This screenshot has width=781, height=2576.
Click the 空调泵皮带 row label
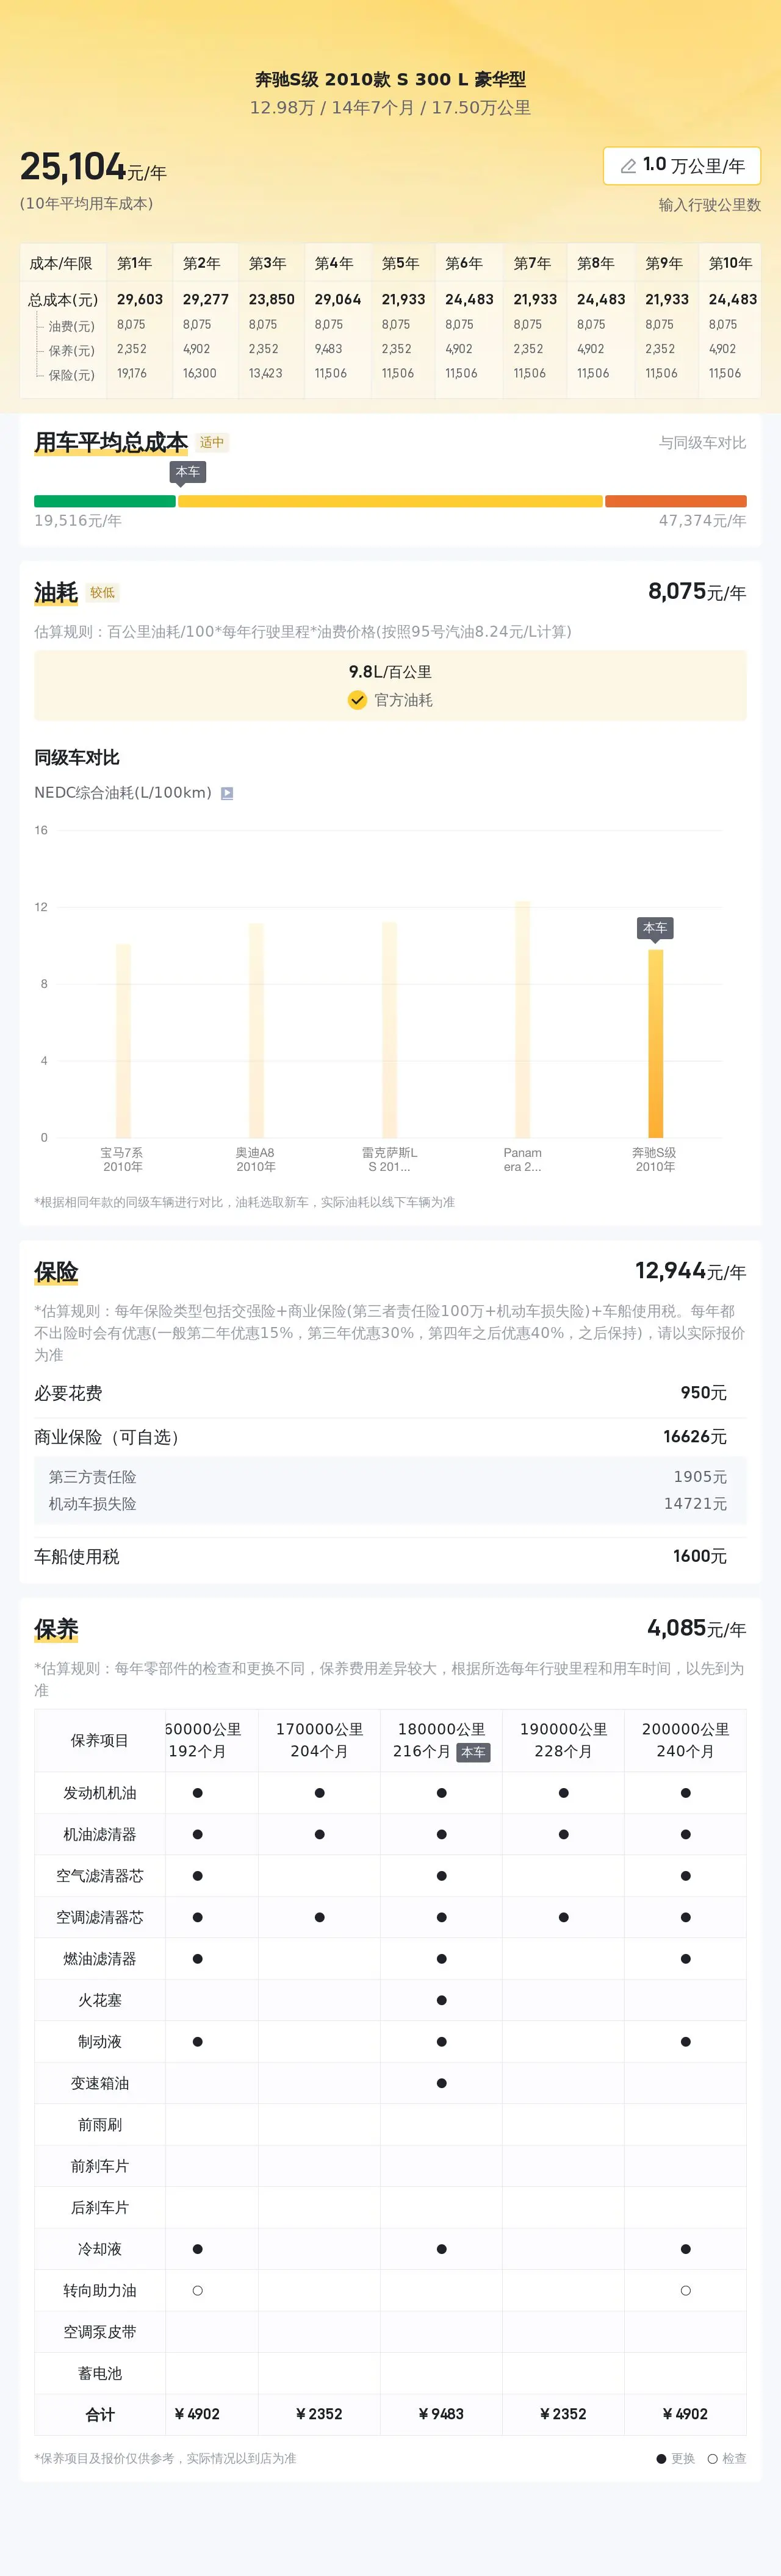(100, 2332)
